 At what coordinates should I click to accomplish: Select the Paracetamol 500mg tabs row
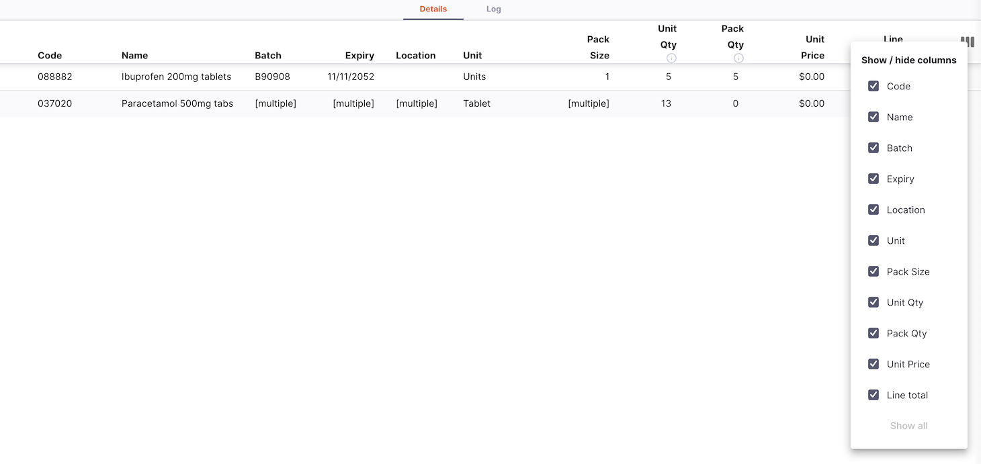pos(177,103)
